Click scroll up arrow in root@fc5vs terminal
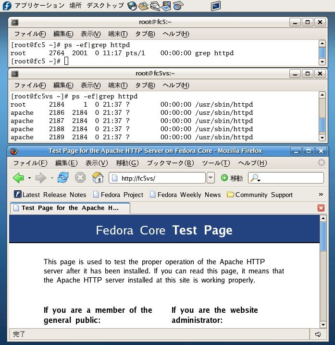335x345 pixels. (x=322, y=95)
